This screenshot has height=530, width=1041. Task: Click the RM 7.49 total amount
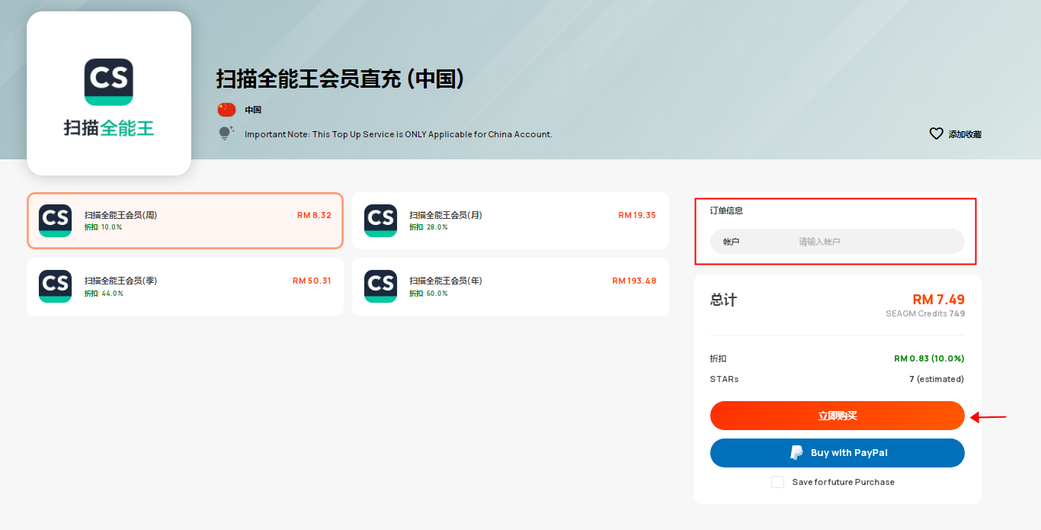[939, 300]
